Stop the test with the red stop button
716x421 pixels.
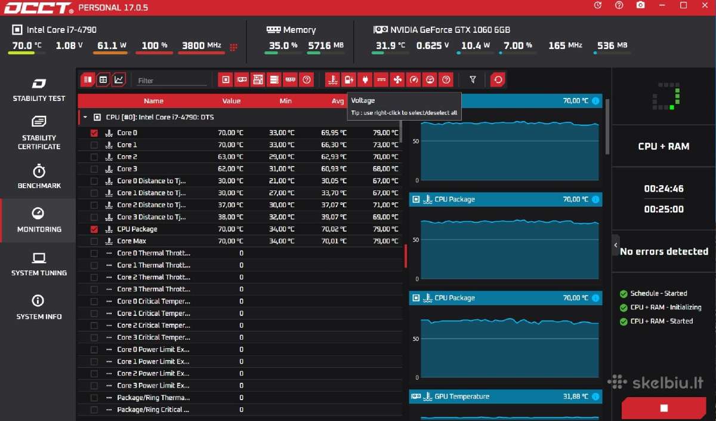663,408
